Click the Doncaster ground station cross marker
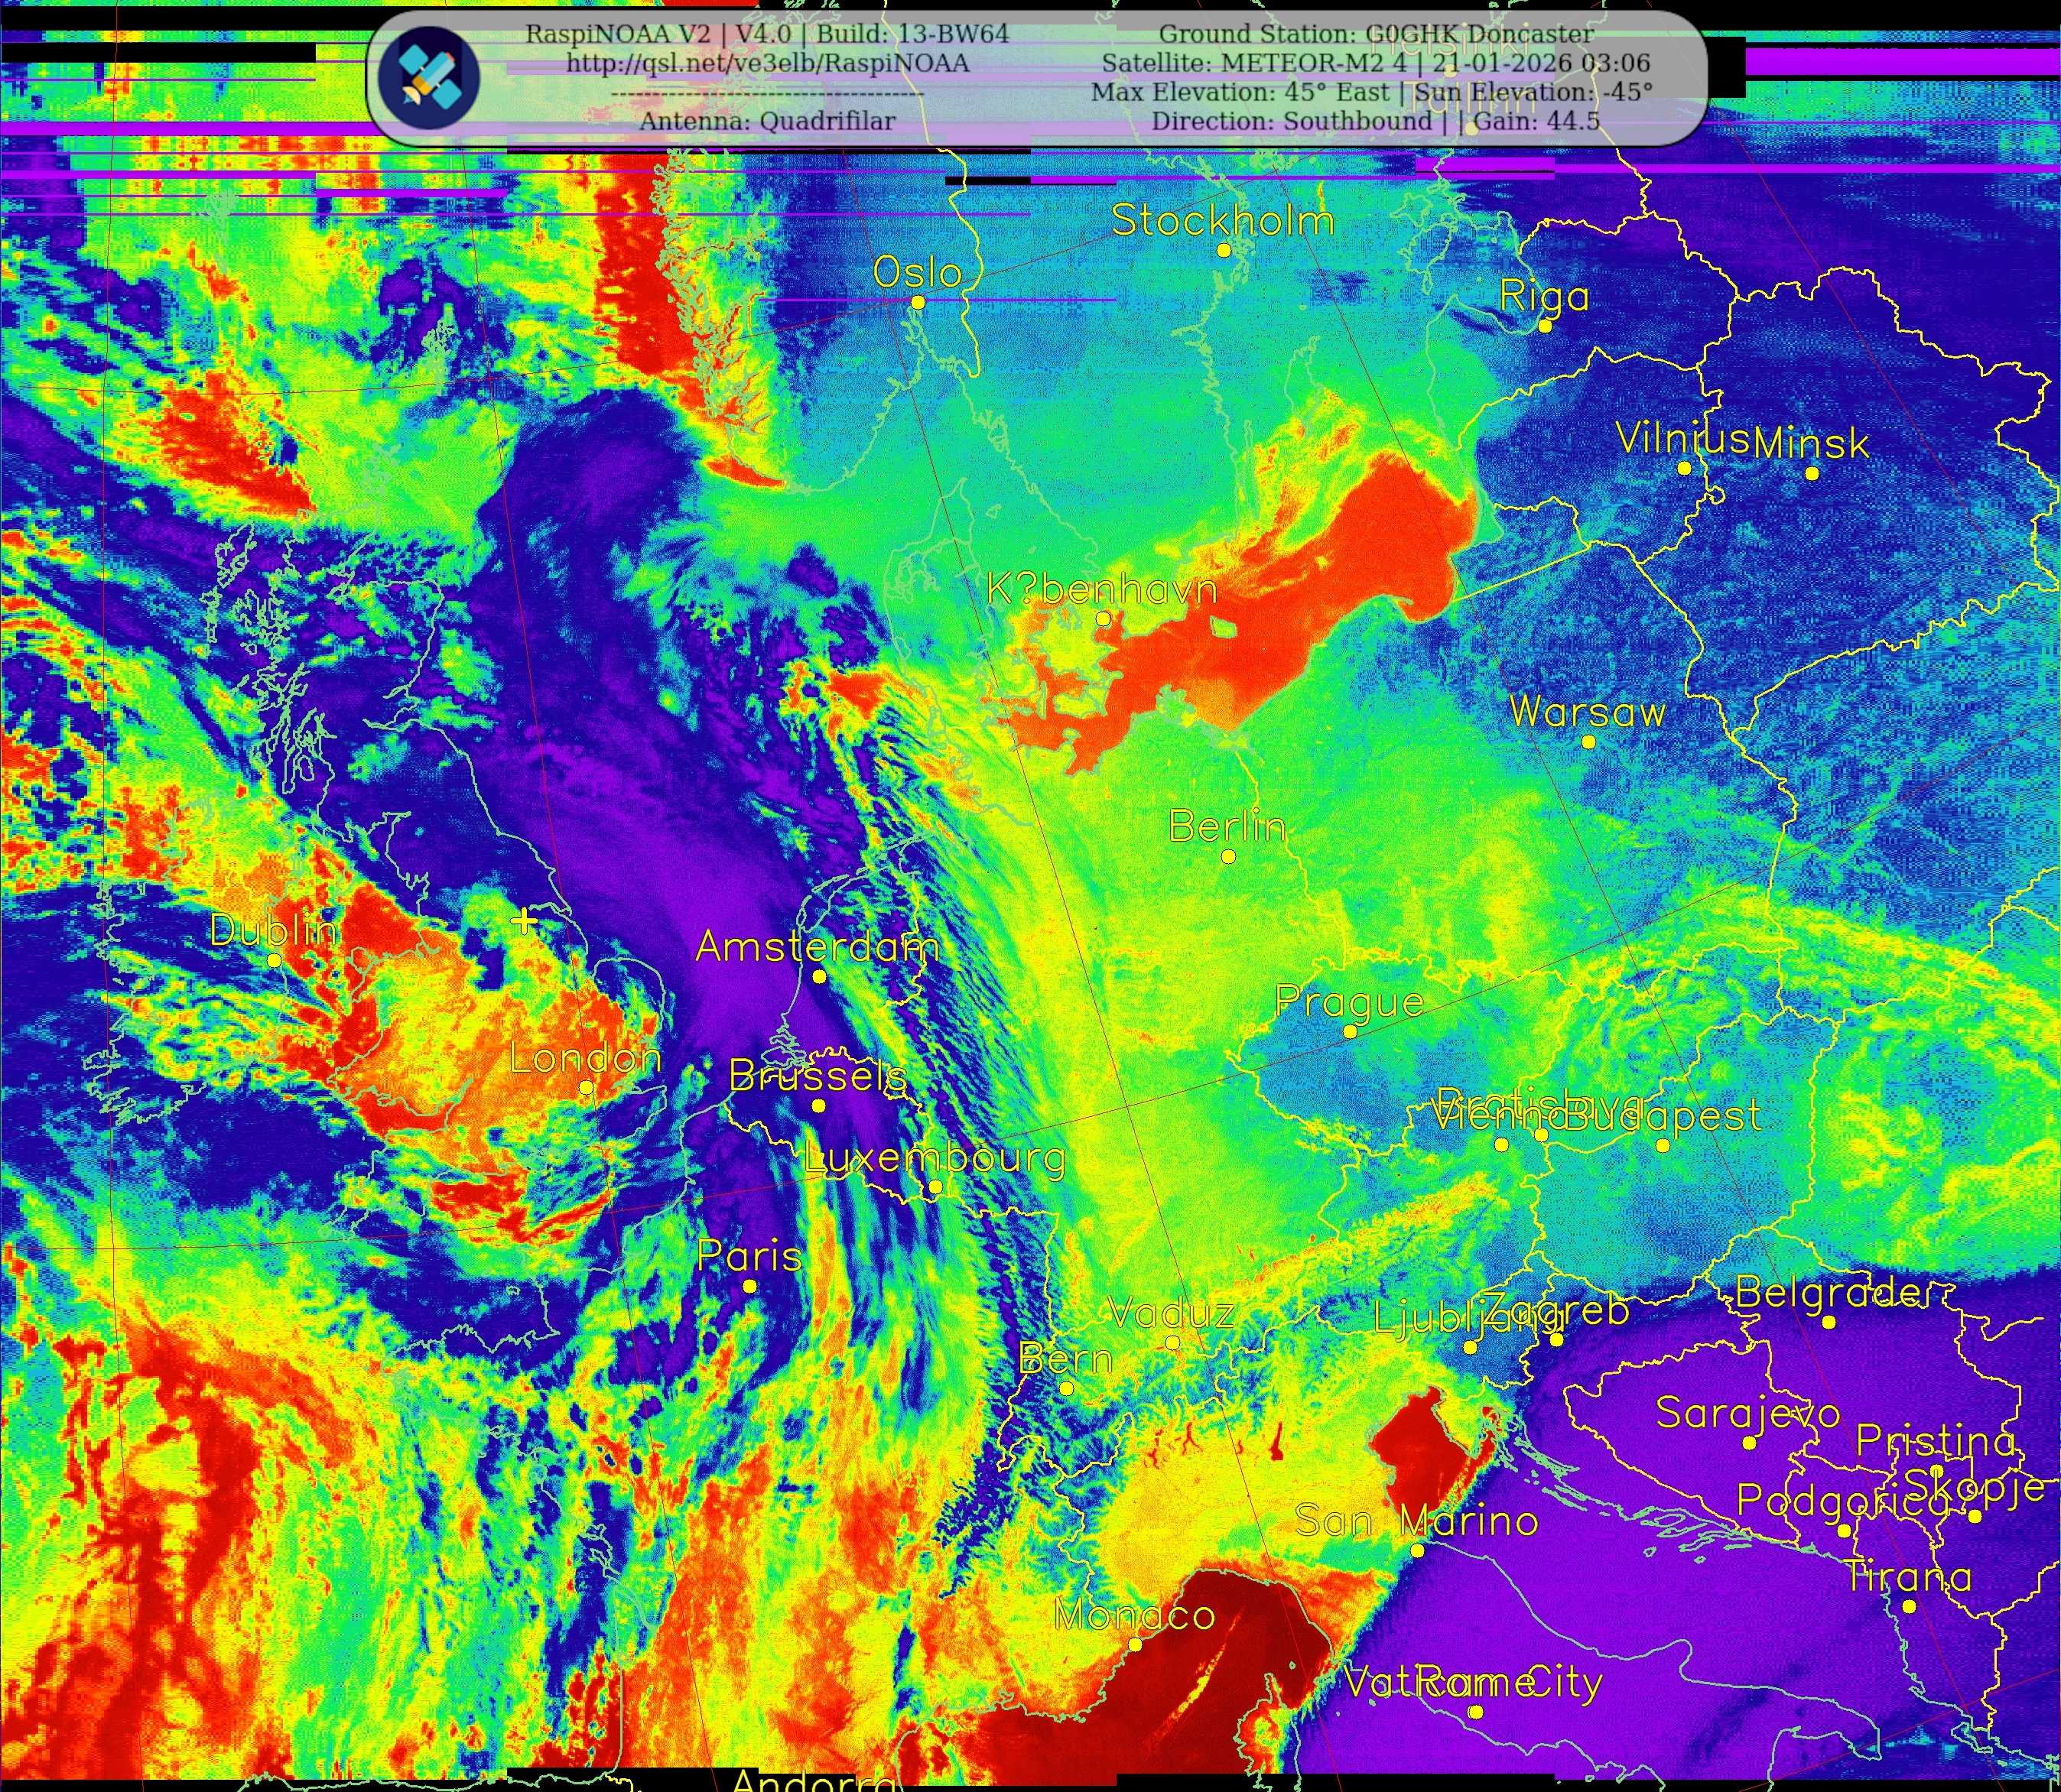 (525, 921)
